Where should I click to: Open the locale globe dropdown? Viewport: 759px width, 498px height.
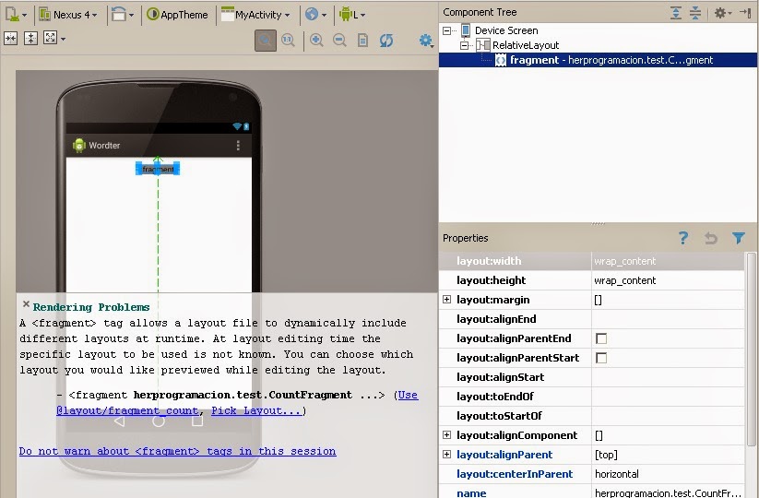click(315, 15)
